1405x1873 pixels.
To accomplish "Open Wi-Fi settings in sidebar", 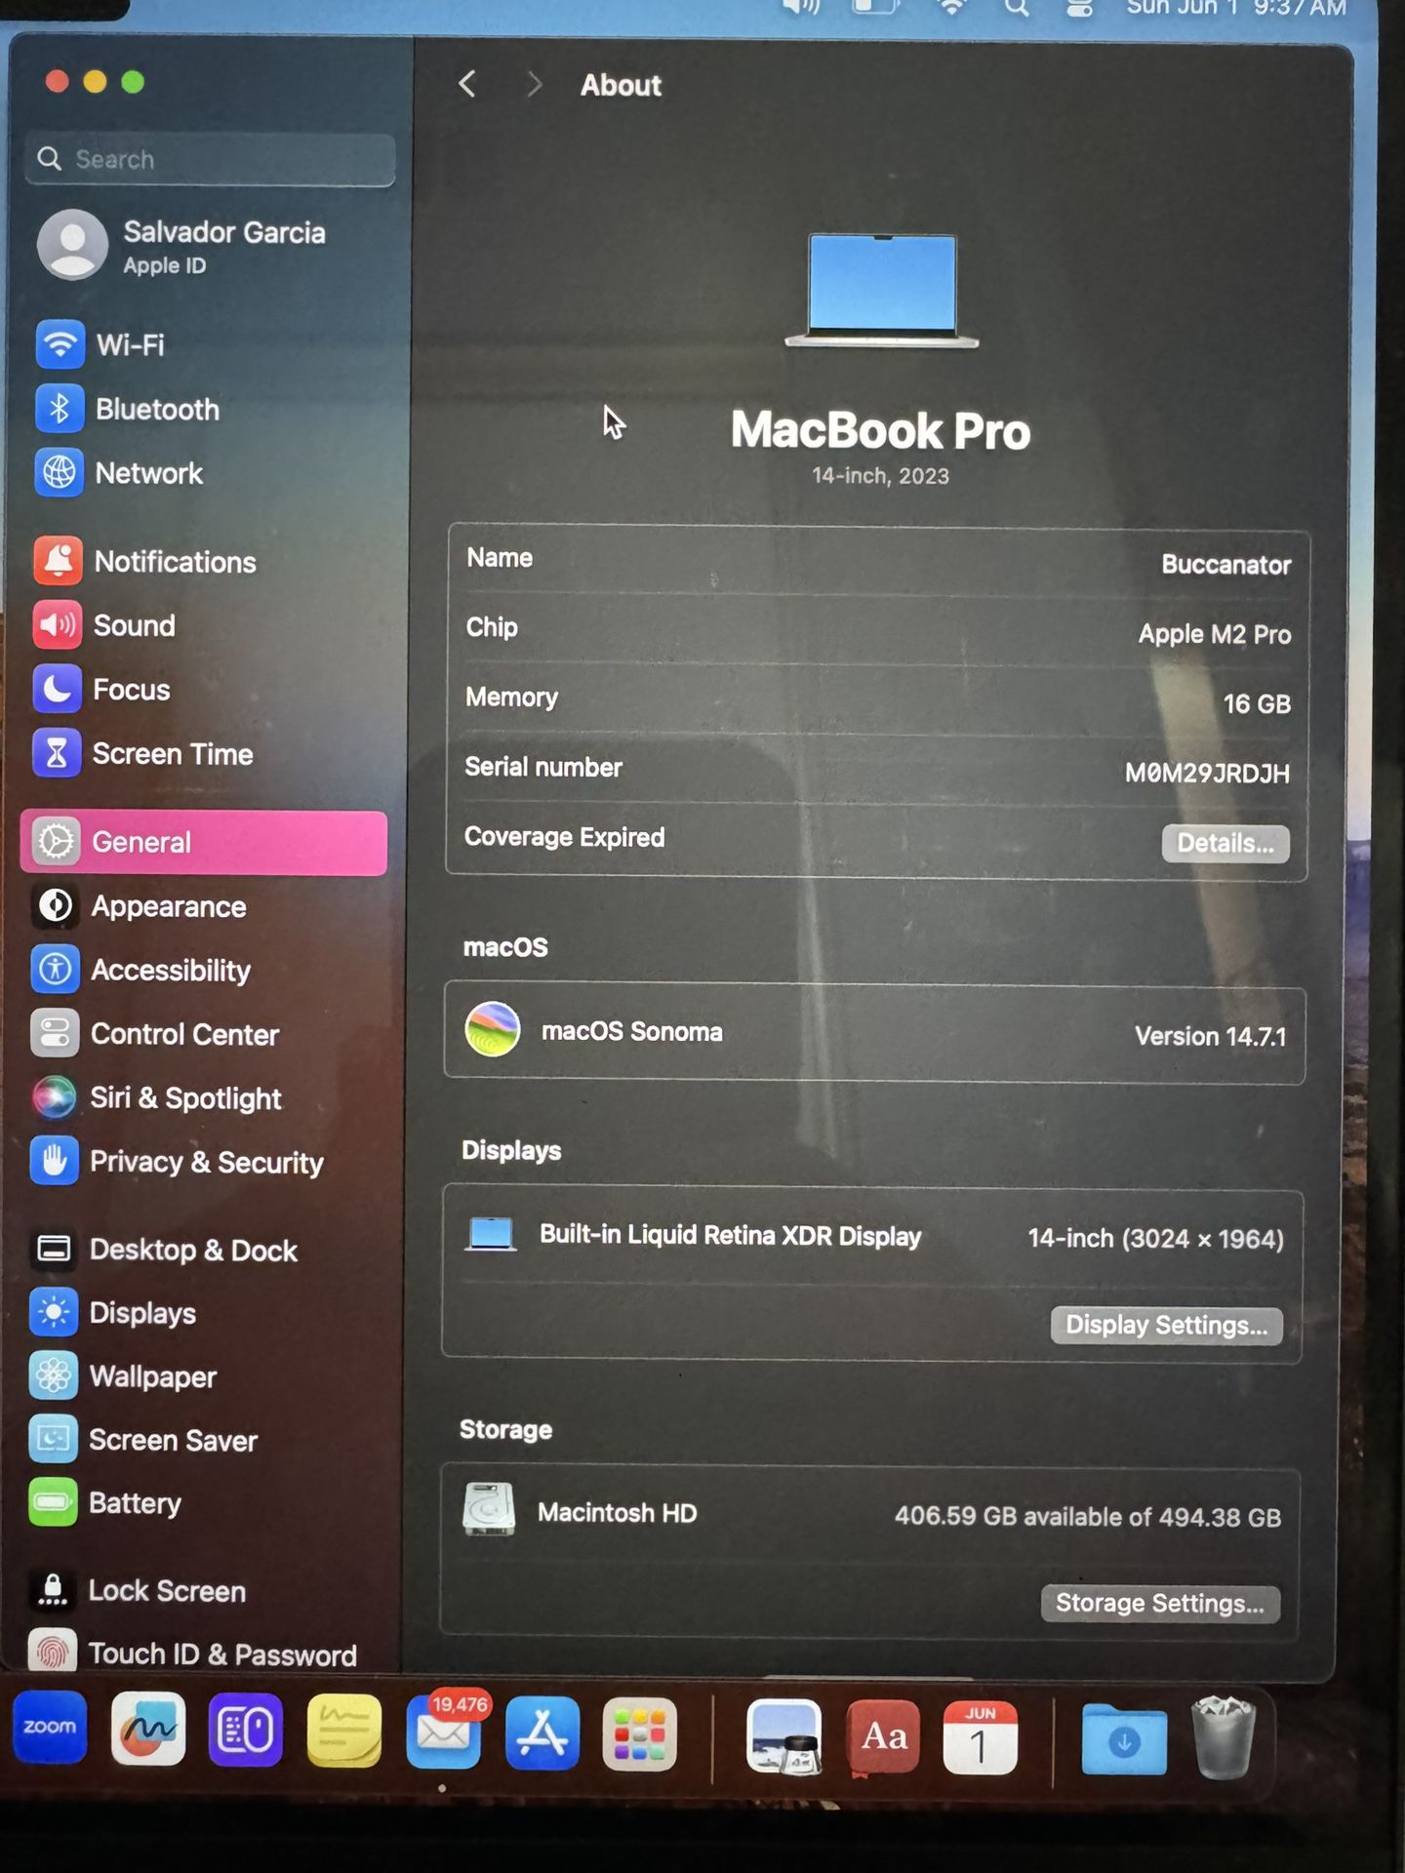I will (x=129, y=345).
